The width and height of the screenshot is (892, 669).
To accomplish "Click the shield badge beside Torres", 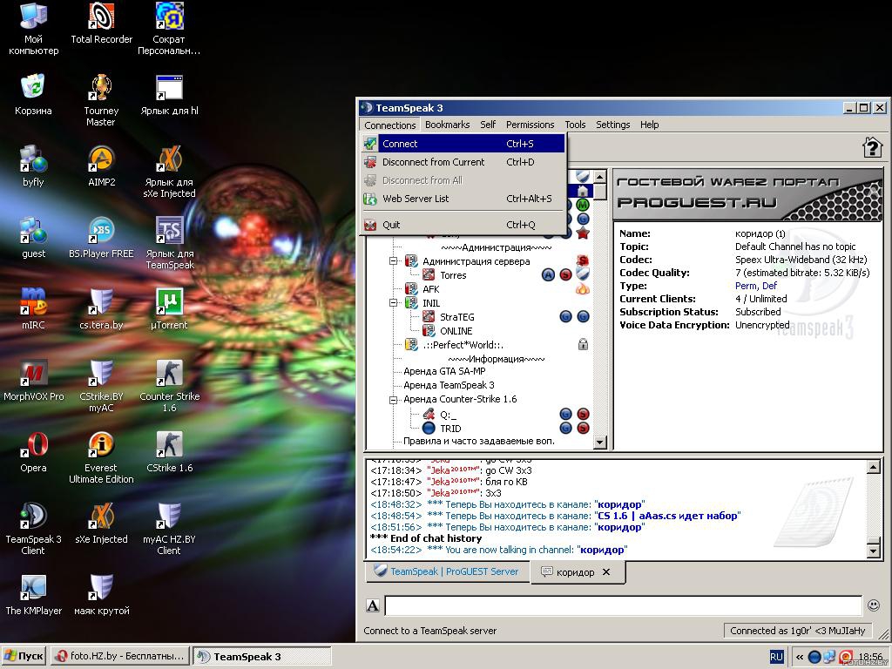I will click(x=583, y=274).
